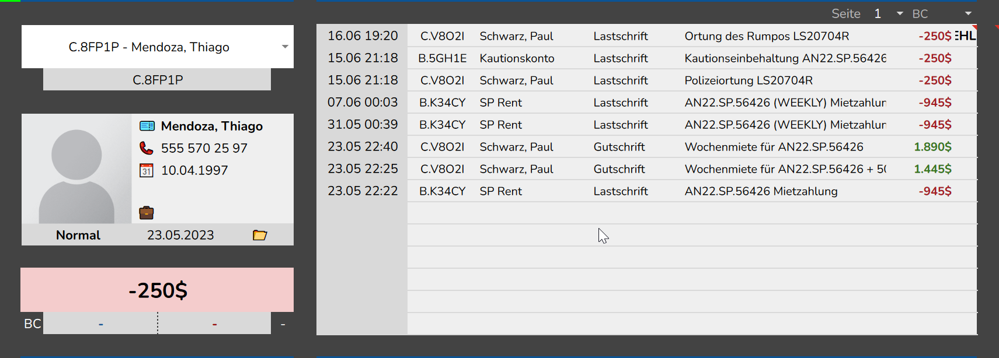The width and height of the screenshot is (999, 358).
Task: Open the BC filter dropdown
Action: pyautogui.click(x=968, y=13)
